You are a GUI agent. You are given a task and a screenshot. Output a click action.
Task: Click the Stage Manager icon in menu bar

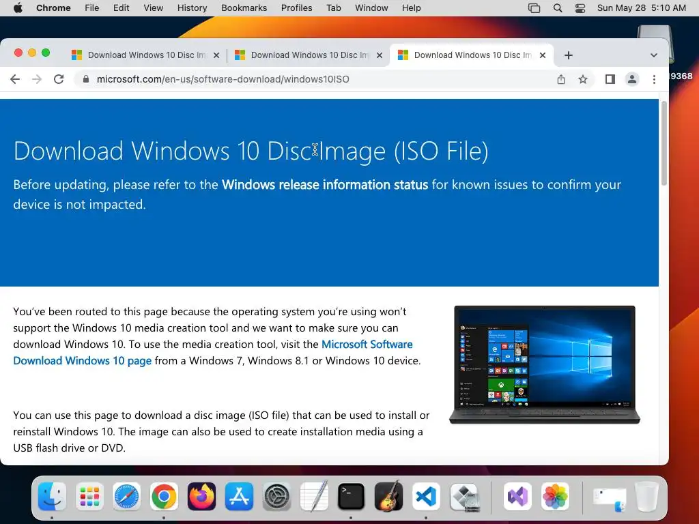(x=534, y=8)
